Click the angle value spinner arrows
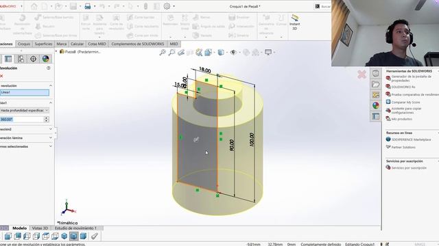439x246 pixels. click(46, 120)
